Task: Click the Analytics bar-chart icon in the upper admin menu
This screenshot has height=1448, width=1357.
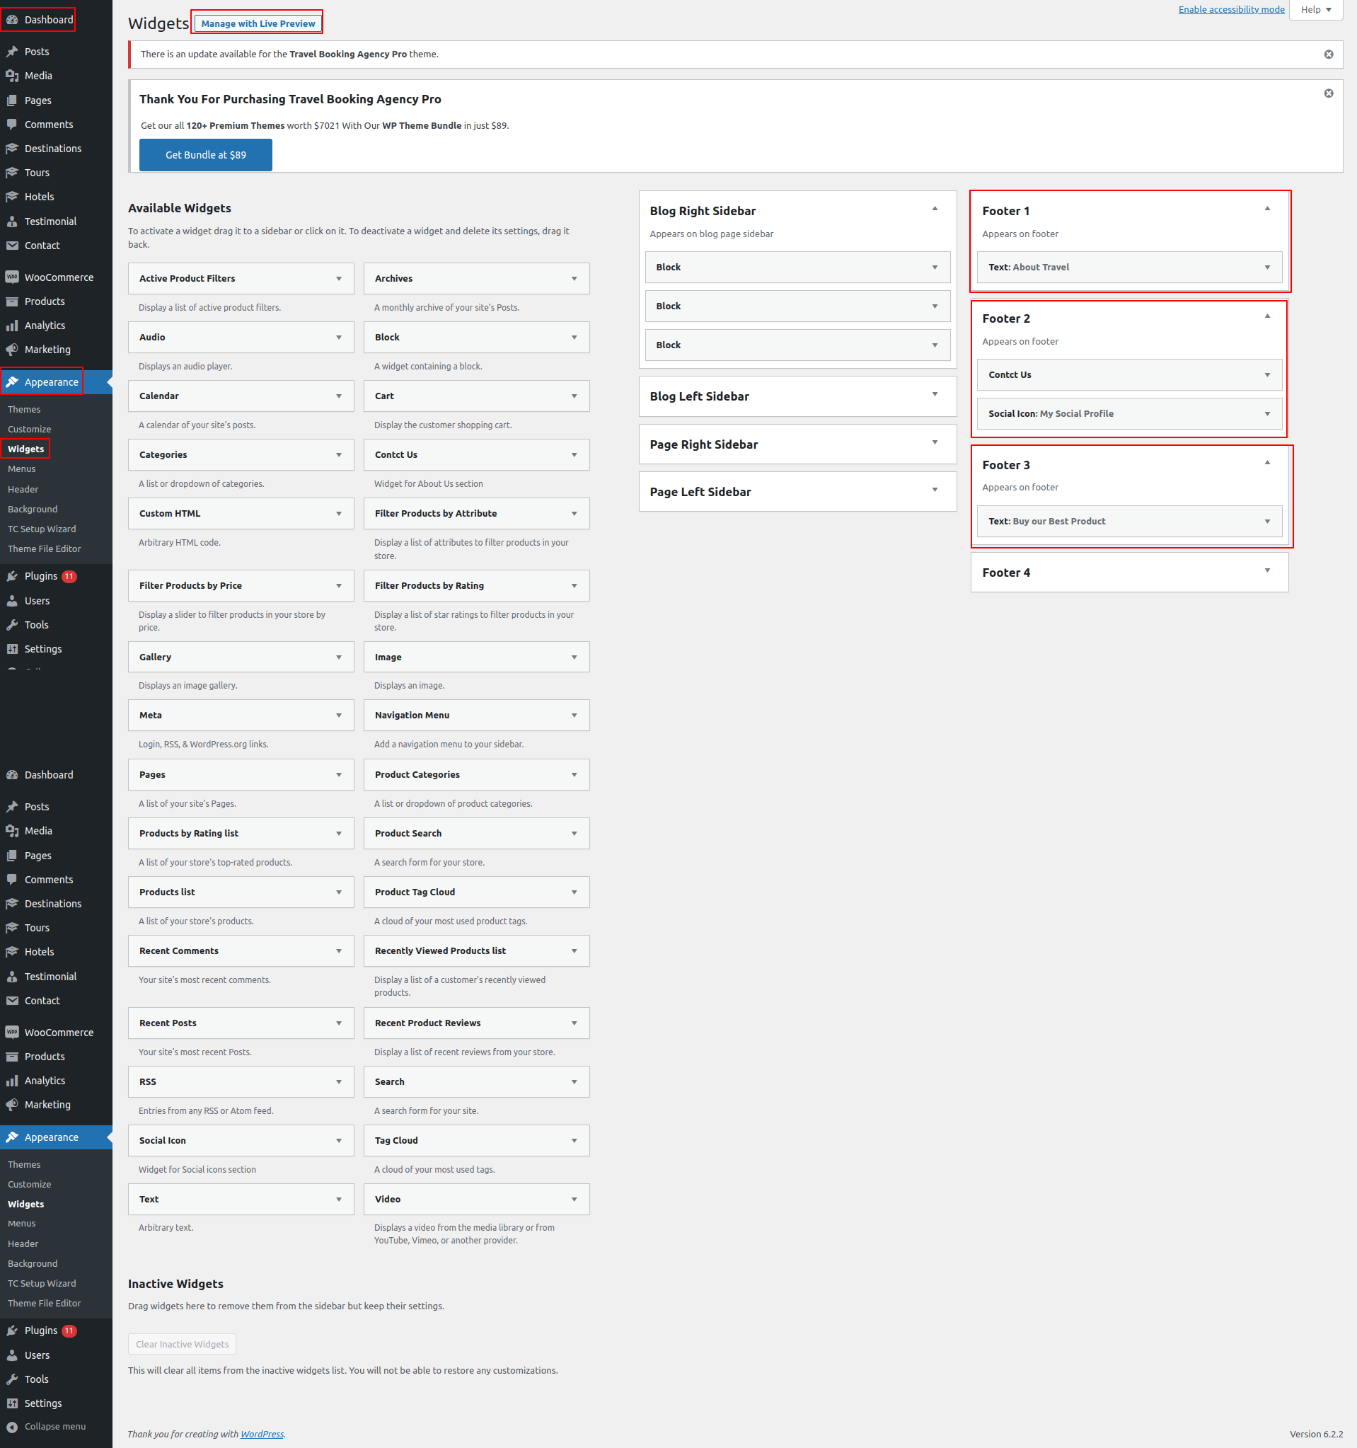Action: (11, 326)
